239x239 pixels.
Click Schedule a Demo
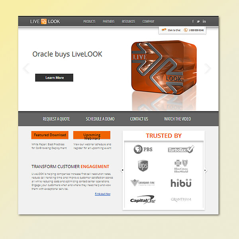tap(100, 119)
